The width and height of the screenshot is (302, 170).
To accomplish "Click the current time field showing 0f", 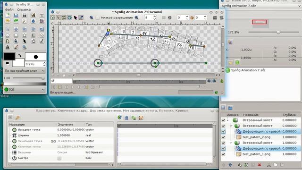I will [61, 81].
